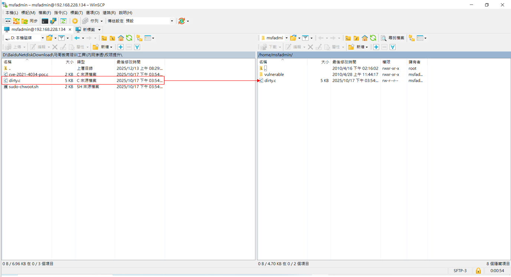511x277 pixels.
Task: Click remote panel invert selection icon
Action: point(393,47)
